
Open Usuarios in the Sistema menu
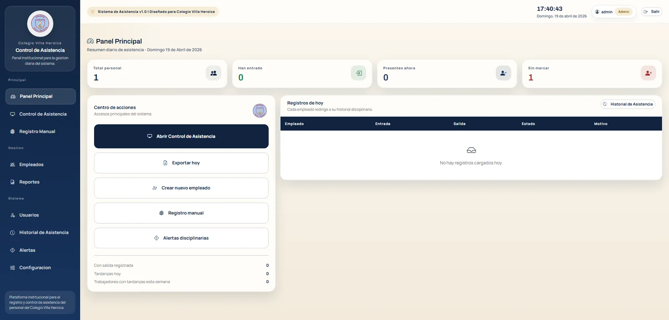pos(41,215)
